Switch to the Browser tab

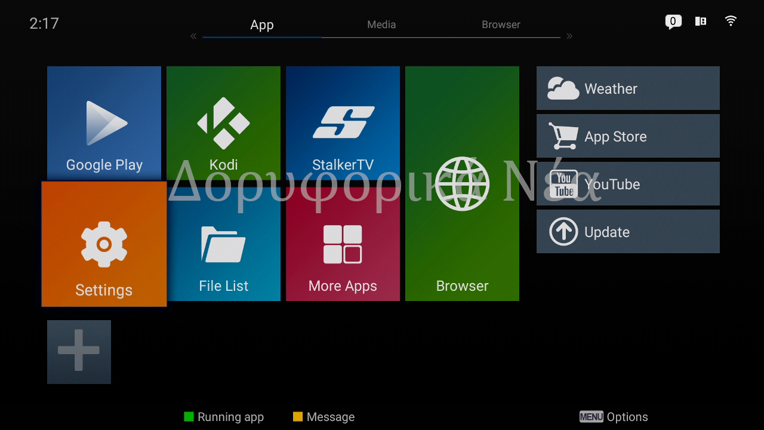(x=501, y=24)
